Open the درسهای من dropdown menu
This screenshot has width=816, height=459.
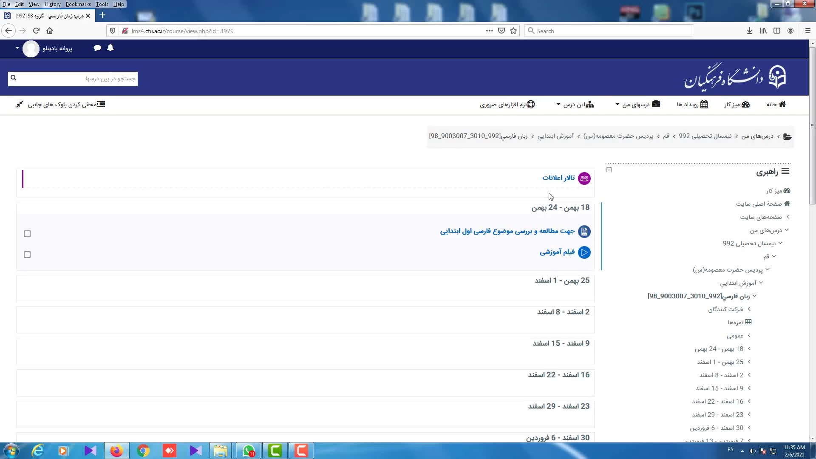click(x=637, y=105)
